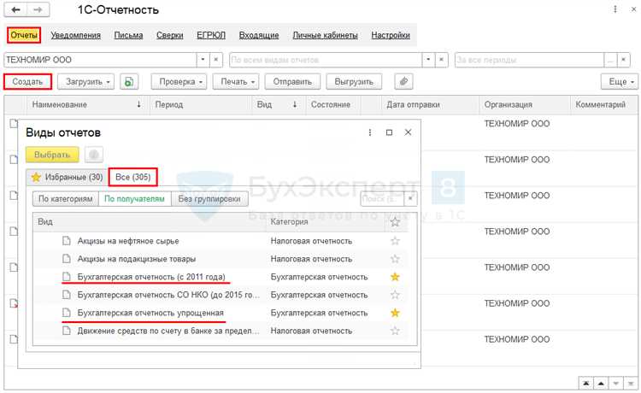Jump to bottom of list arrow
Image resolution: width=641 pixels, height=393 pixels.
click(x=631, y=384)
